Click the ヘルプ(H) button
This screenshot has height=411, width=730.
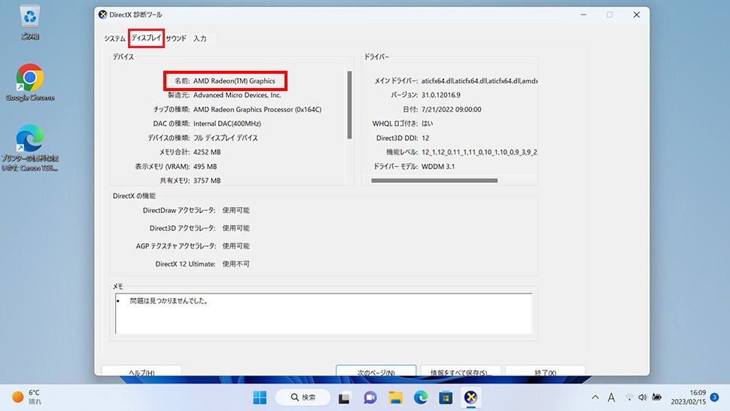[141, 371]
